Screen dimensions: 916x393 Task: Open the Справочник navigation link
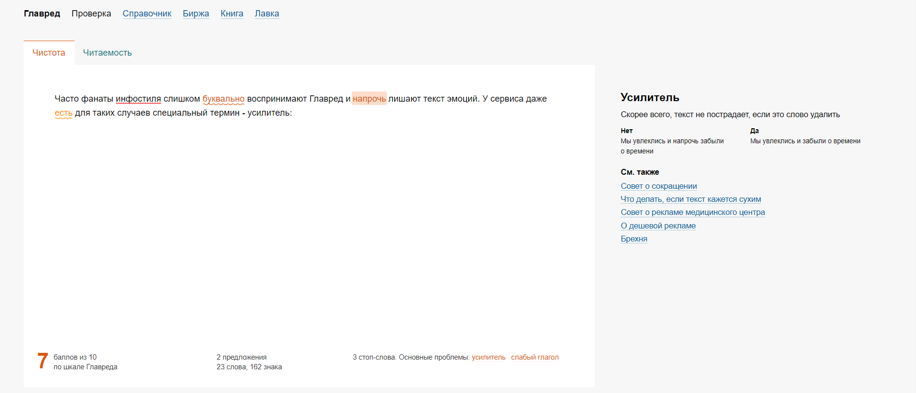point(147,14)
